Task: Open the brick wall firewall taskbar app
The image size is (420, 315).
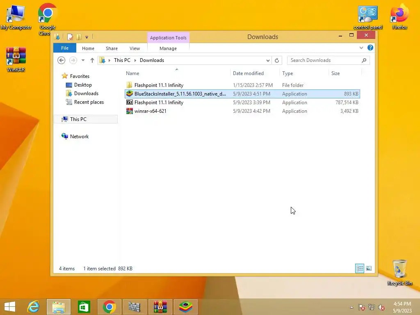Action: (x=135, y=307)
